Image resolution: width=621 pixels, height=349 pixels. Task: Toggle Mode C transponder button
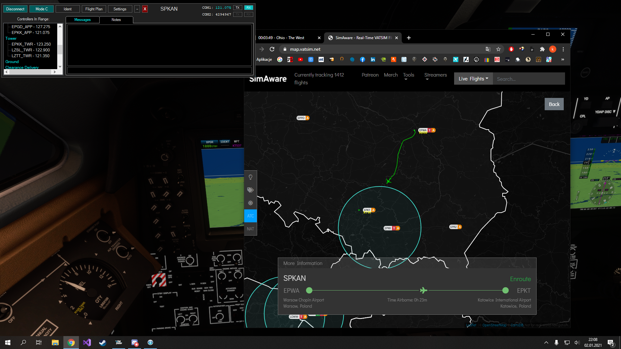point(41,9)
